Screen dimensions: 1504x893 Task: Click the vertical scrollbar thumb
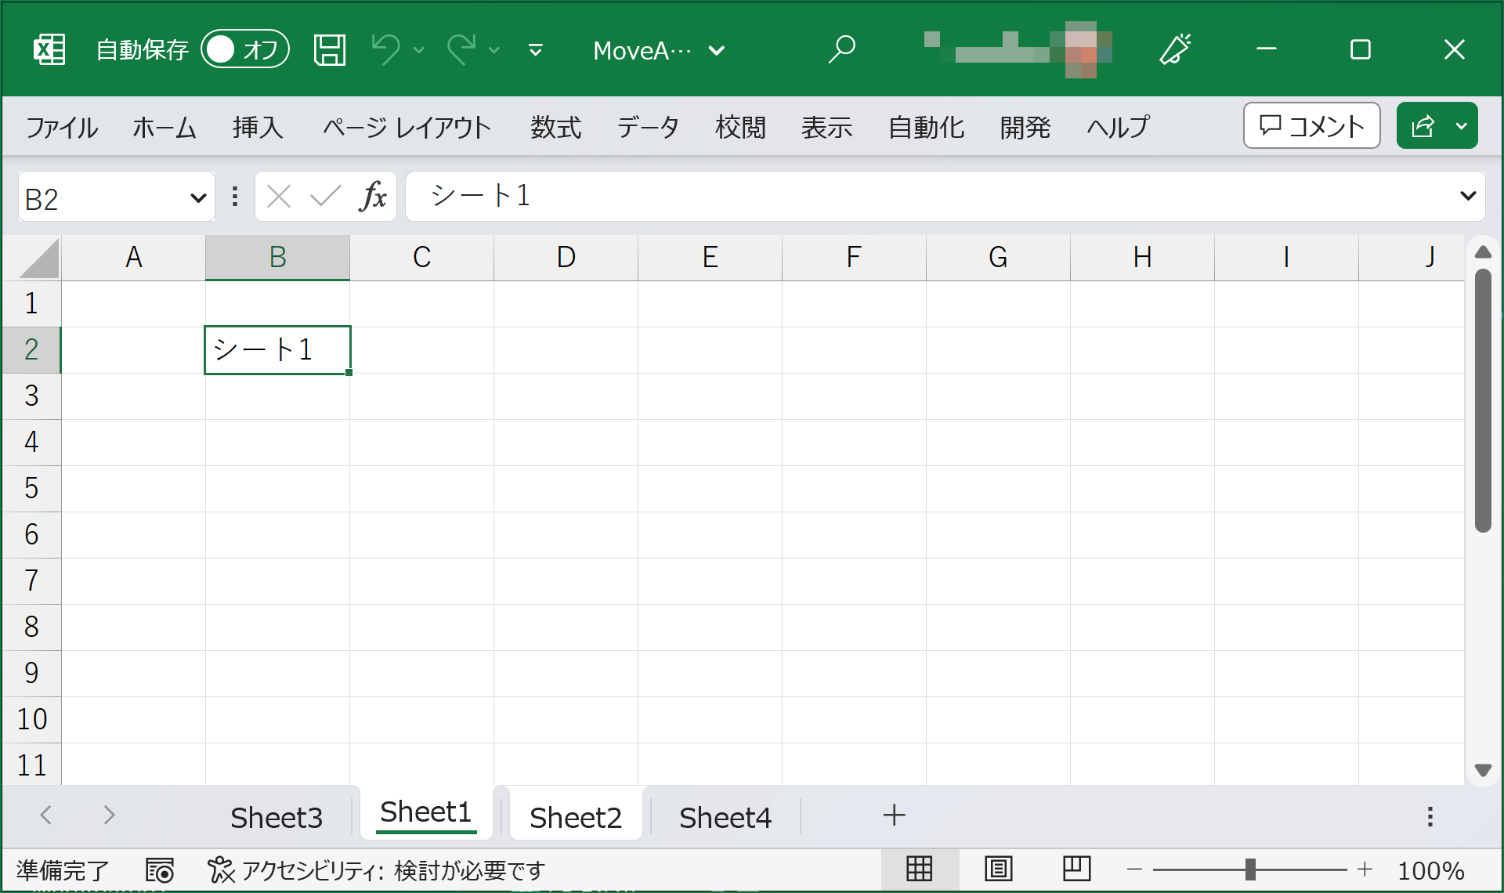pyautogui.click(x=1482, y=400)
